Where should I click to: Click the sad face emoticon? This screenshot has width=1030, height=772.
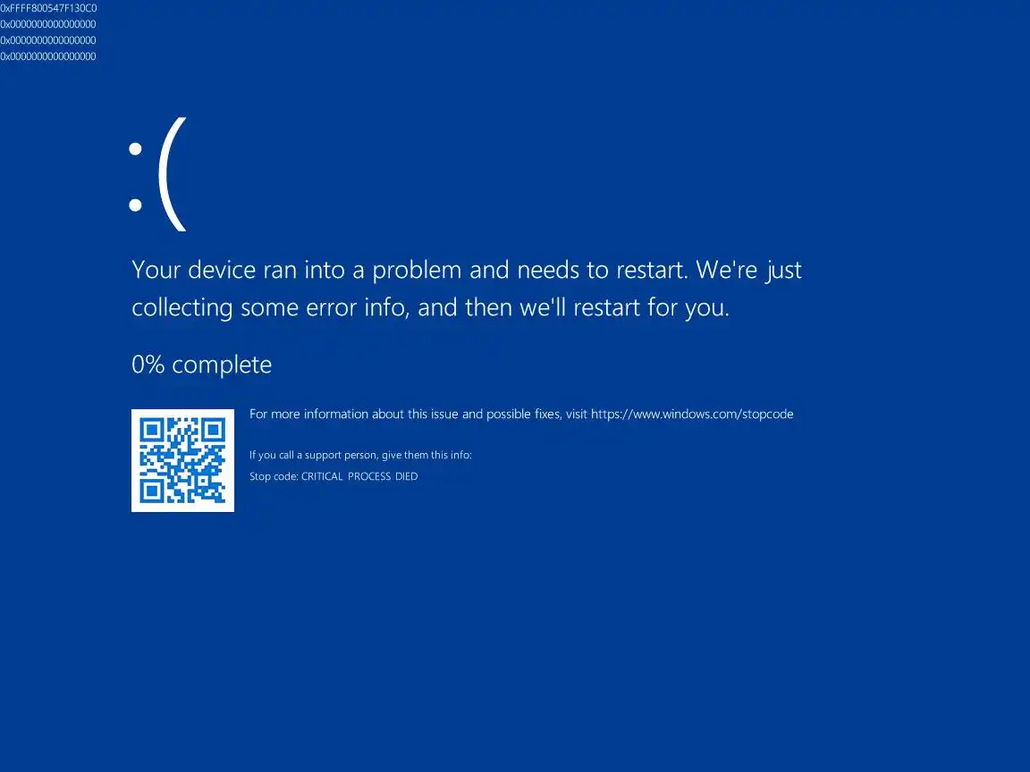[157, 174]
